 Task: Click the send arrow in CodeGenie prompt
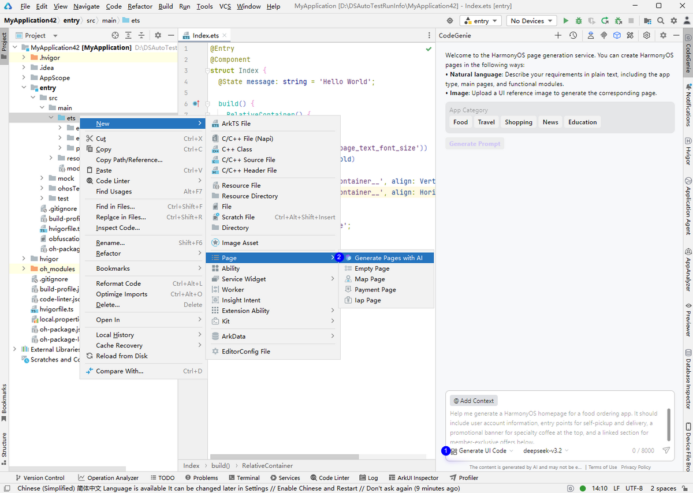666,451
